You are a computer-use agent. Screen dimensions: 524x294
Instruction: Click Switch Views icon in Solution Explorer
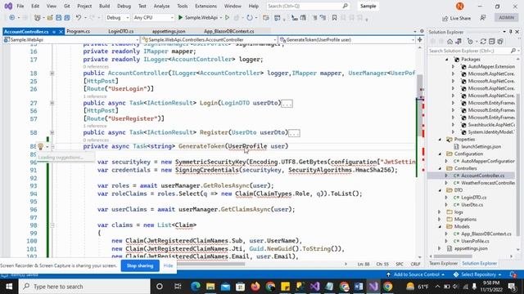click(458, 42)
